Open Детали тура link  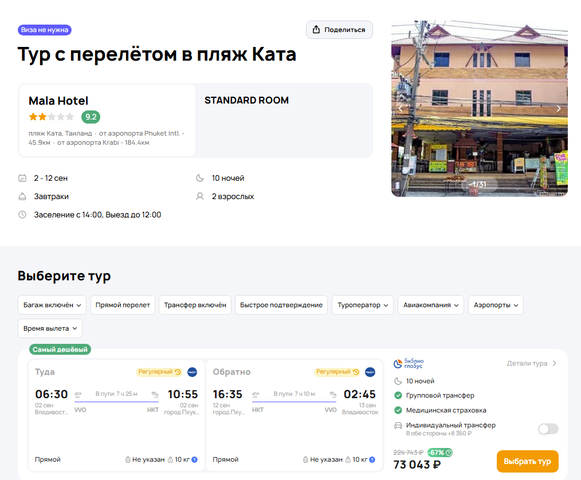click(531, 363)
